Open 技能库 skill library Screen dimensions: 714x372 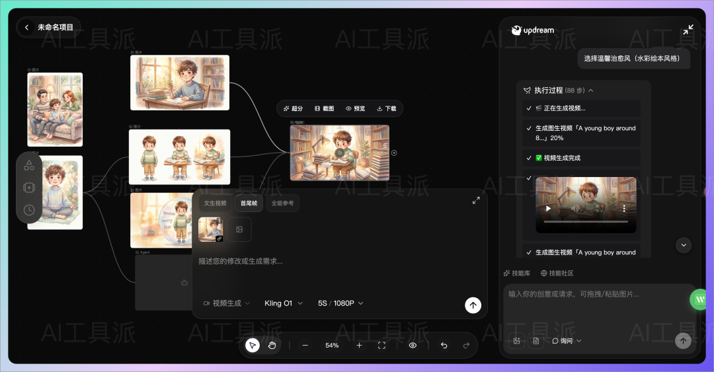tap(517, 273)
